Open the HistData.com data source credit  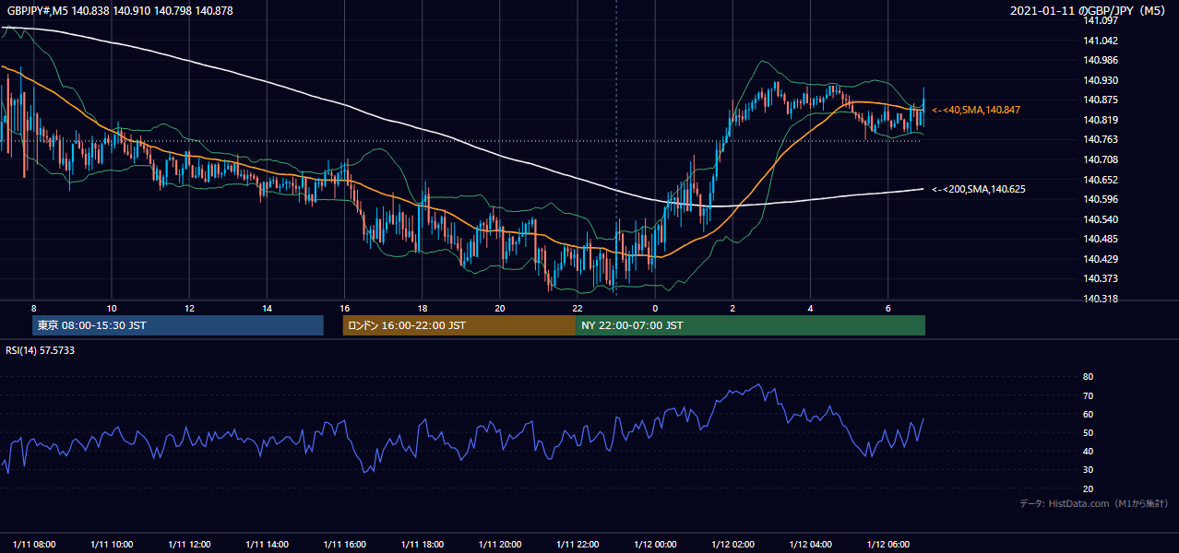(1094, 503)
